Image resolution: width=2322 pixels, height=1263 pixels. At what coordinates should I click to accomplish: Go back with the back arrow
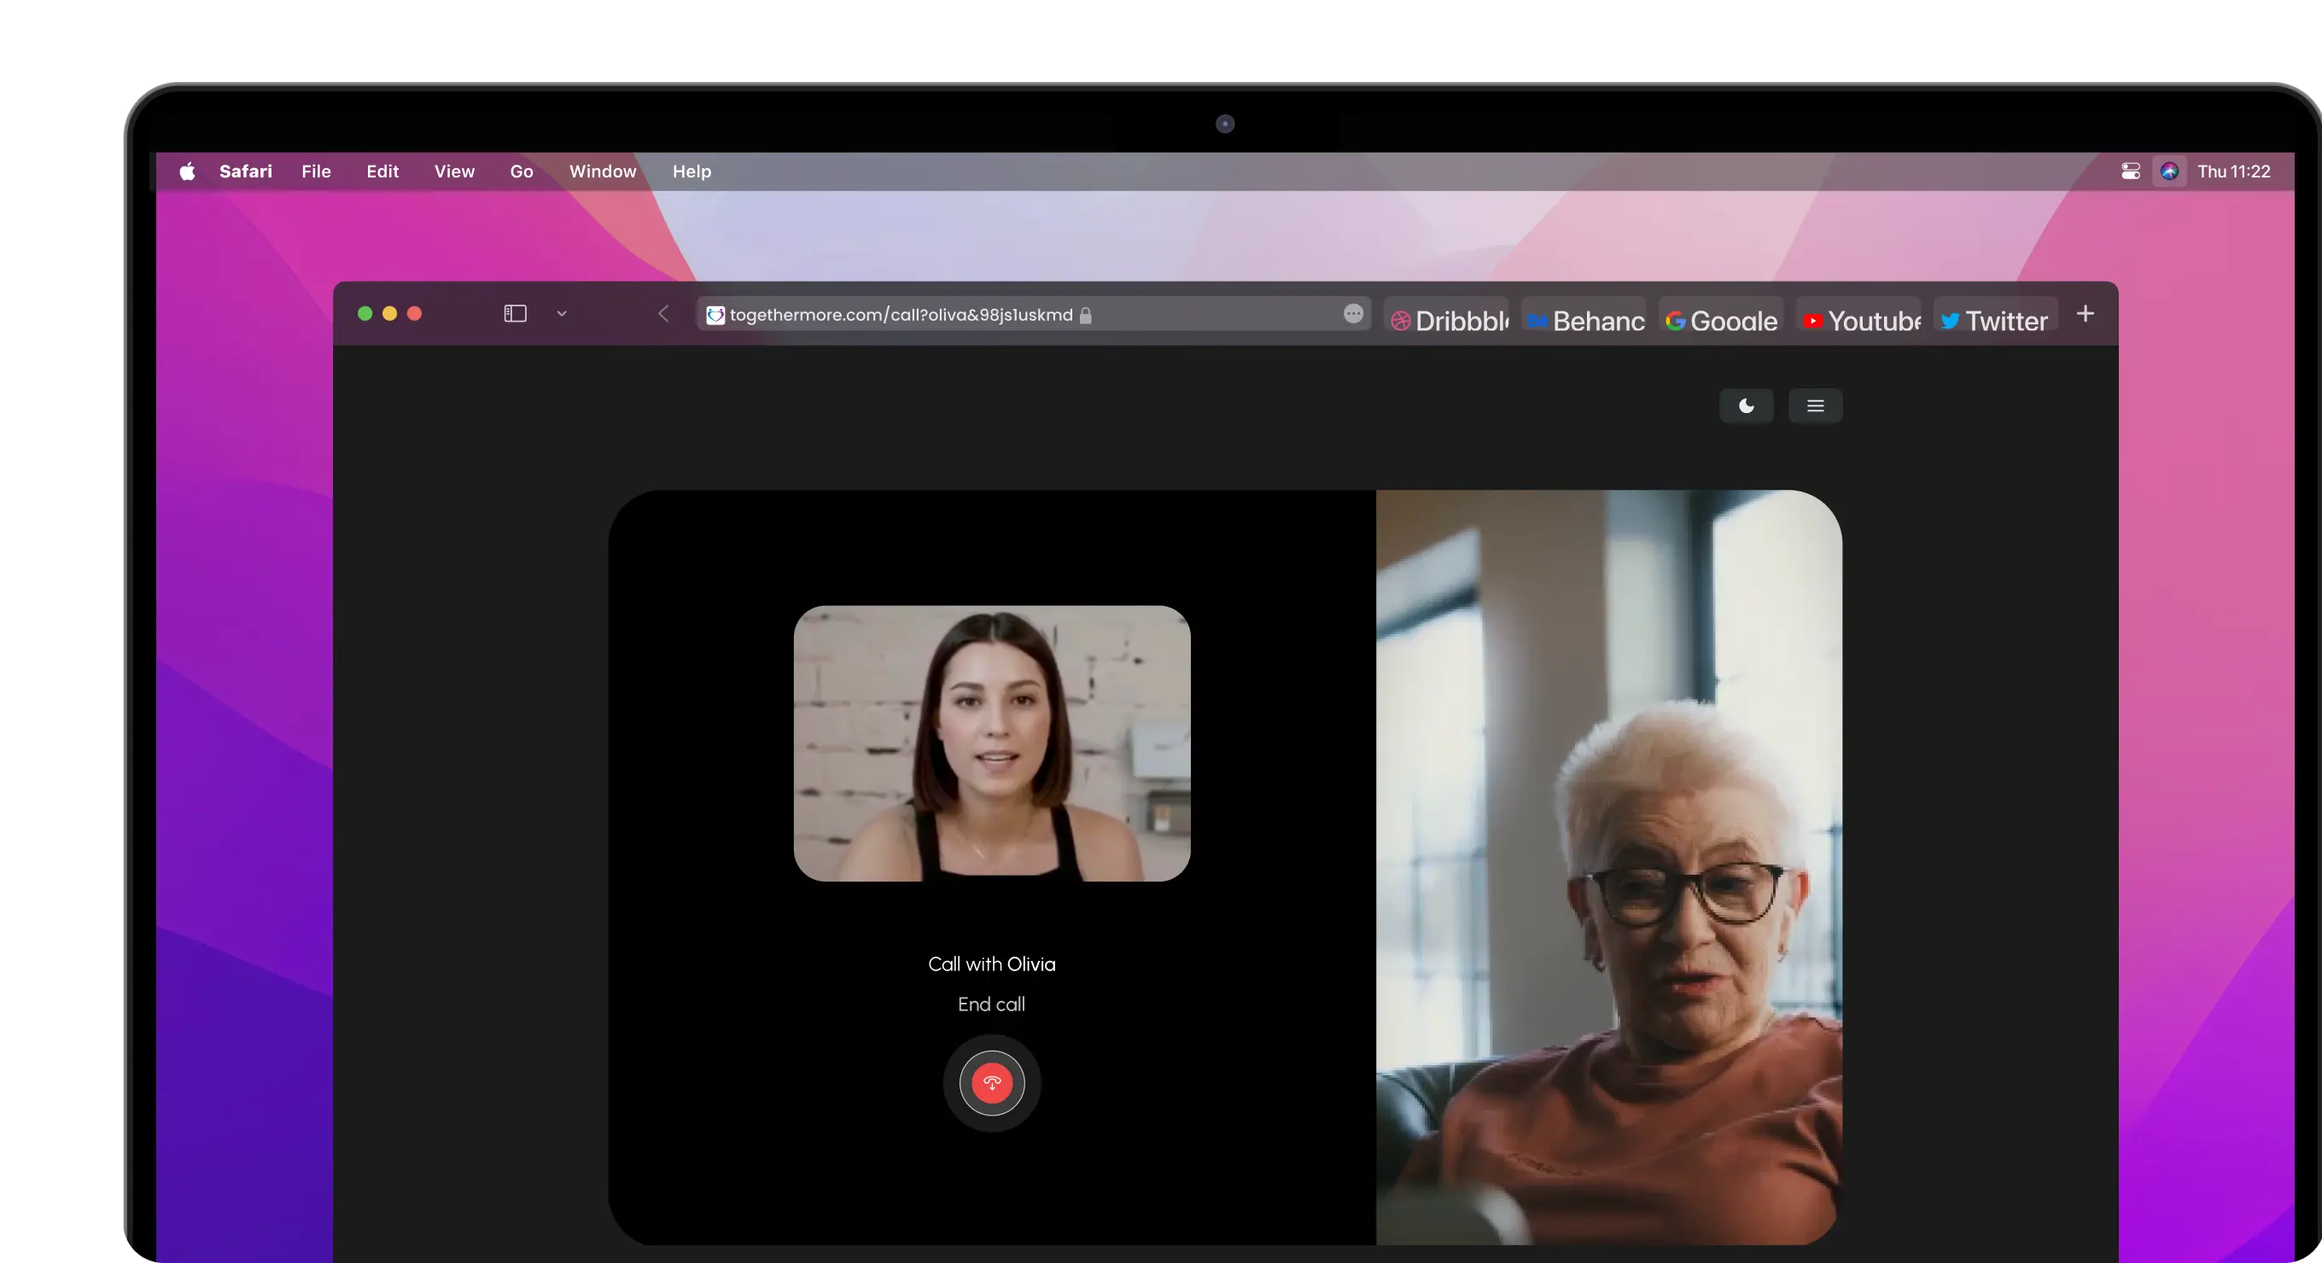pyautogui.click(x=663, y=313)
